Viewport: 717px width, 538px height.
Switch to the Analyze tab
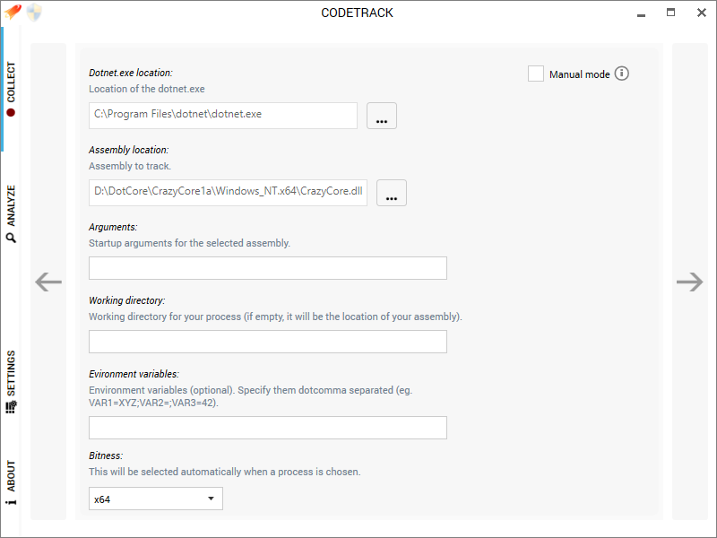[11, 213]
